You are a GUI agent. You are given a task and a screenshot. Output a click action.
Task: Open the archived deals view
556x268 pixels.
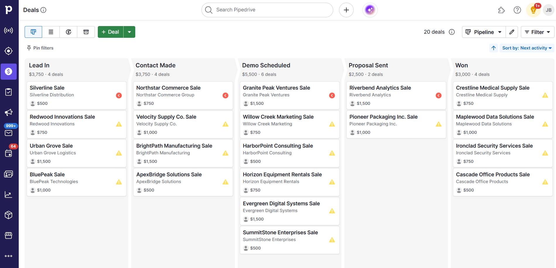click(86, 32)
